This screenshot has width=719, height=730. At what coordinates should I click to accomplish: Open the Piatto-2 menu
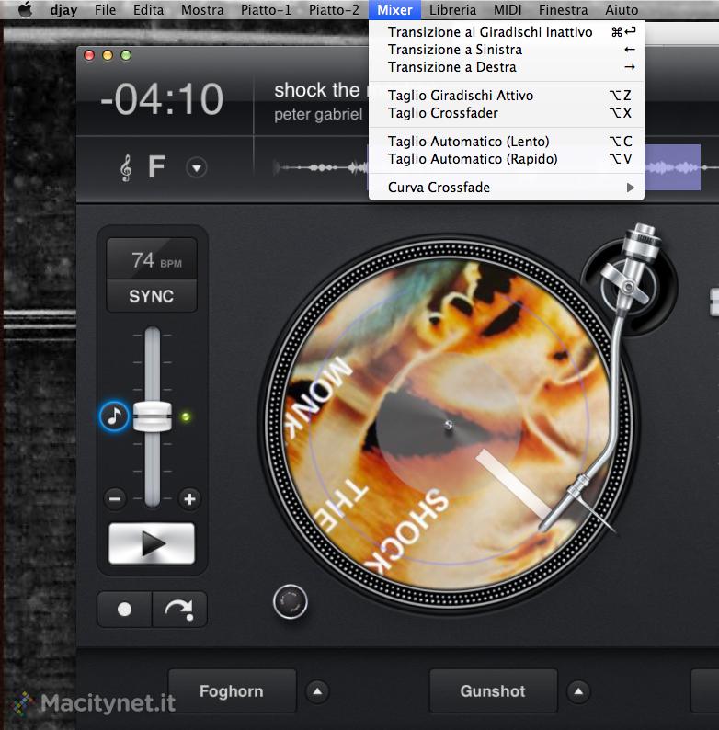334,10
